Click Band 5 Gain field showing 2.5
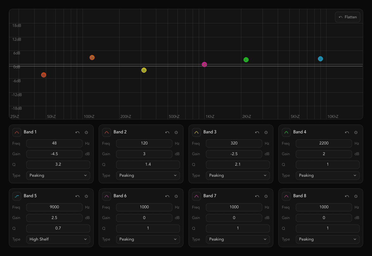This screenshot has width=372, height=256. (x=54, y=217)
